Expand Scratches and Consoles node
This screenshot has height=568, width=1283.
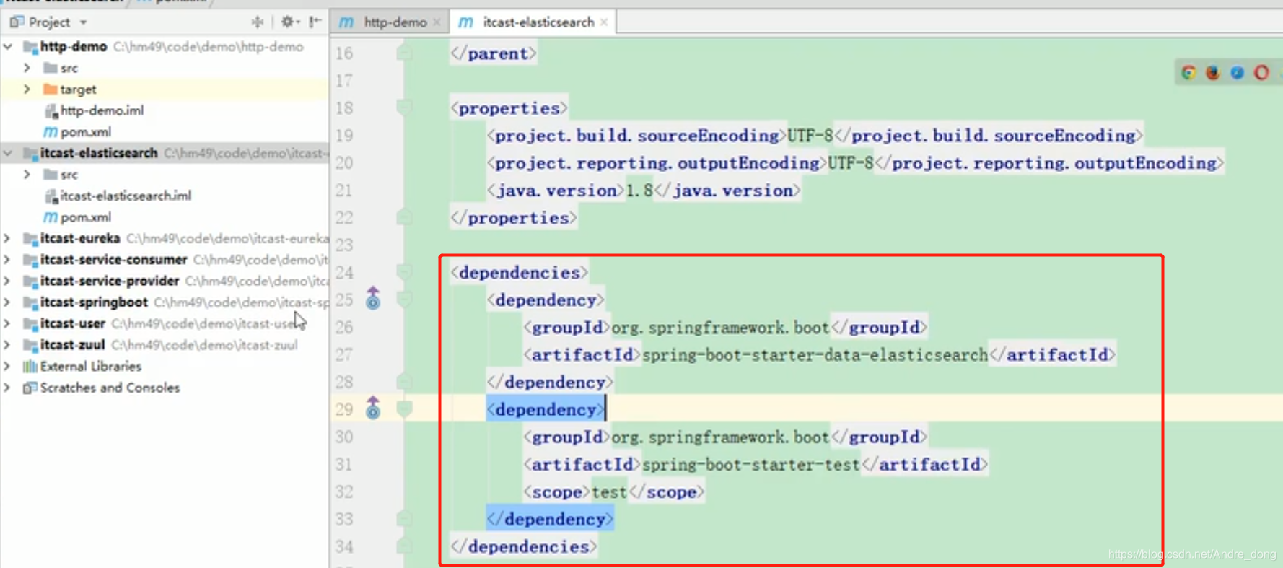[7, 388]
